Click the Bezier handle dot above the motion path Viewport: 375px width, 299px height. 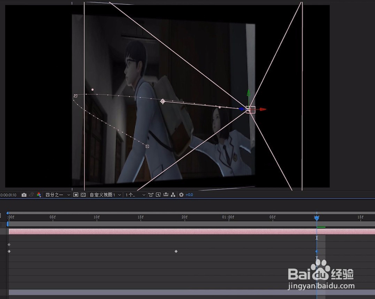tap(93, 90)
